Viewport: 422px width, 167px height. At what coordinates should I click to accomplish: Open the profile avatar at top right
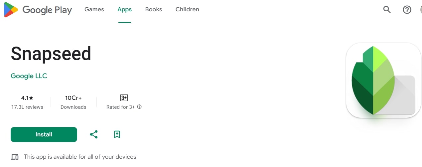421,10
